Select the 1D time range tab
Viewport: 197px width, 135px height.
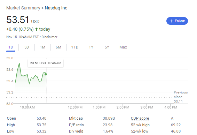[11, 47]
